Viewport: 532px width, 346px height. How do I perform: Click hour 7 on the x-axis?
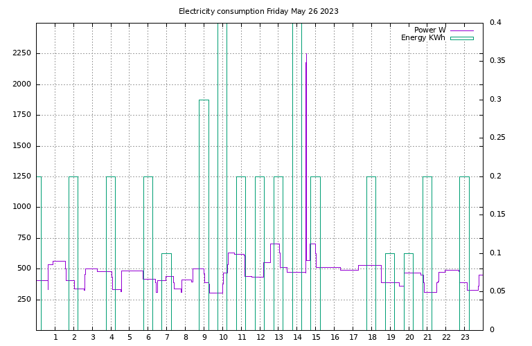(167, 338)
